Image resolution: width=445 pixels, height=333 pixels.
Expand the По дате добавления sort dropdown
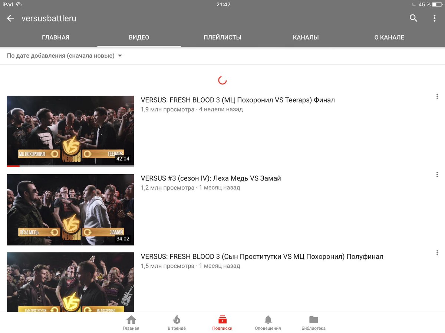(x=65, y=56)
